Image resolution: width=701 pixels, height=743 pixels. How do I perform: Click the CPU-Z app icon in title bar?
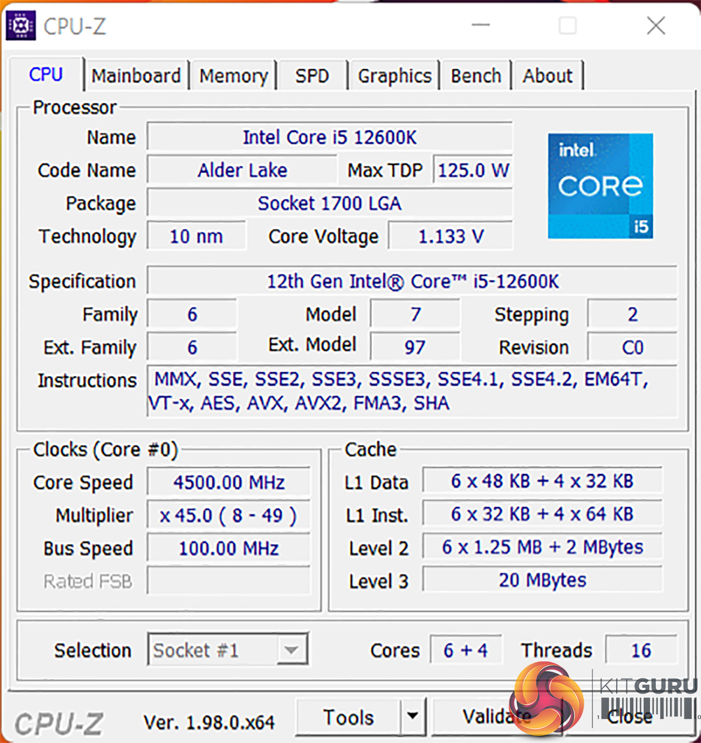[21, 25]
